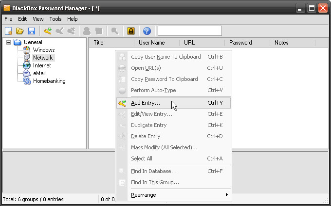Sort entries by the Password column header

tap(240, 43)
